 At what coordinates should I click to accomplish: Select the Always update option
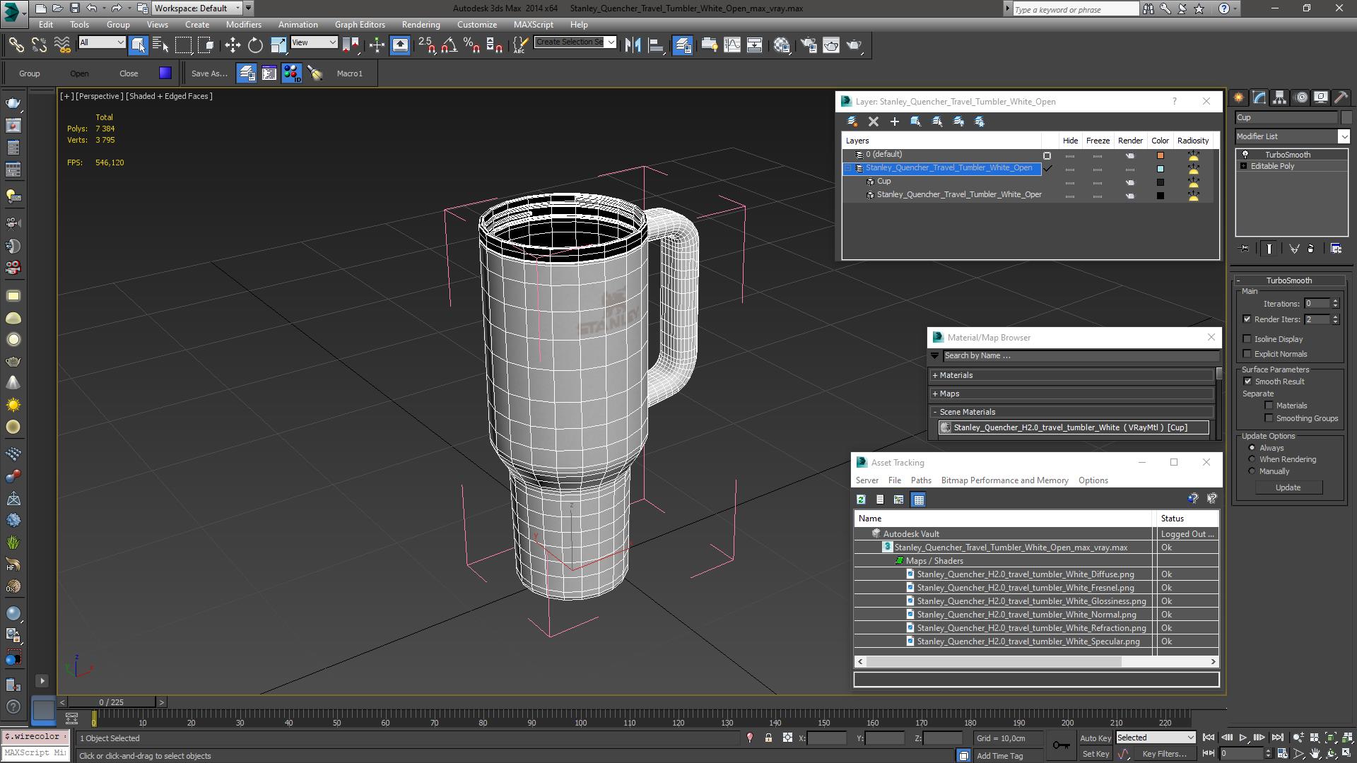point(1252,448)
